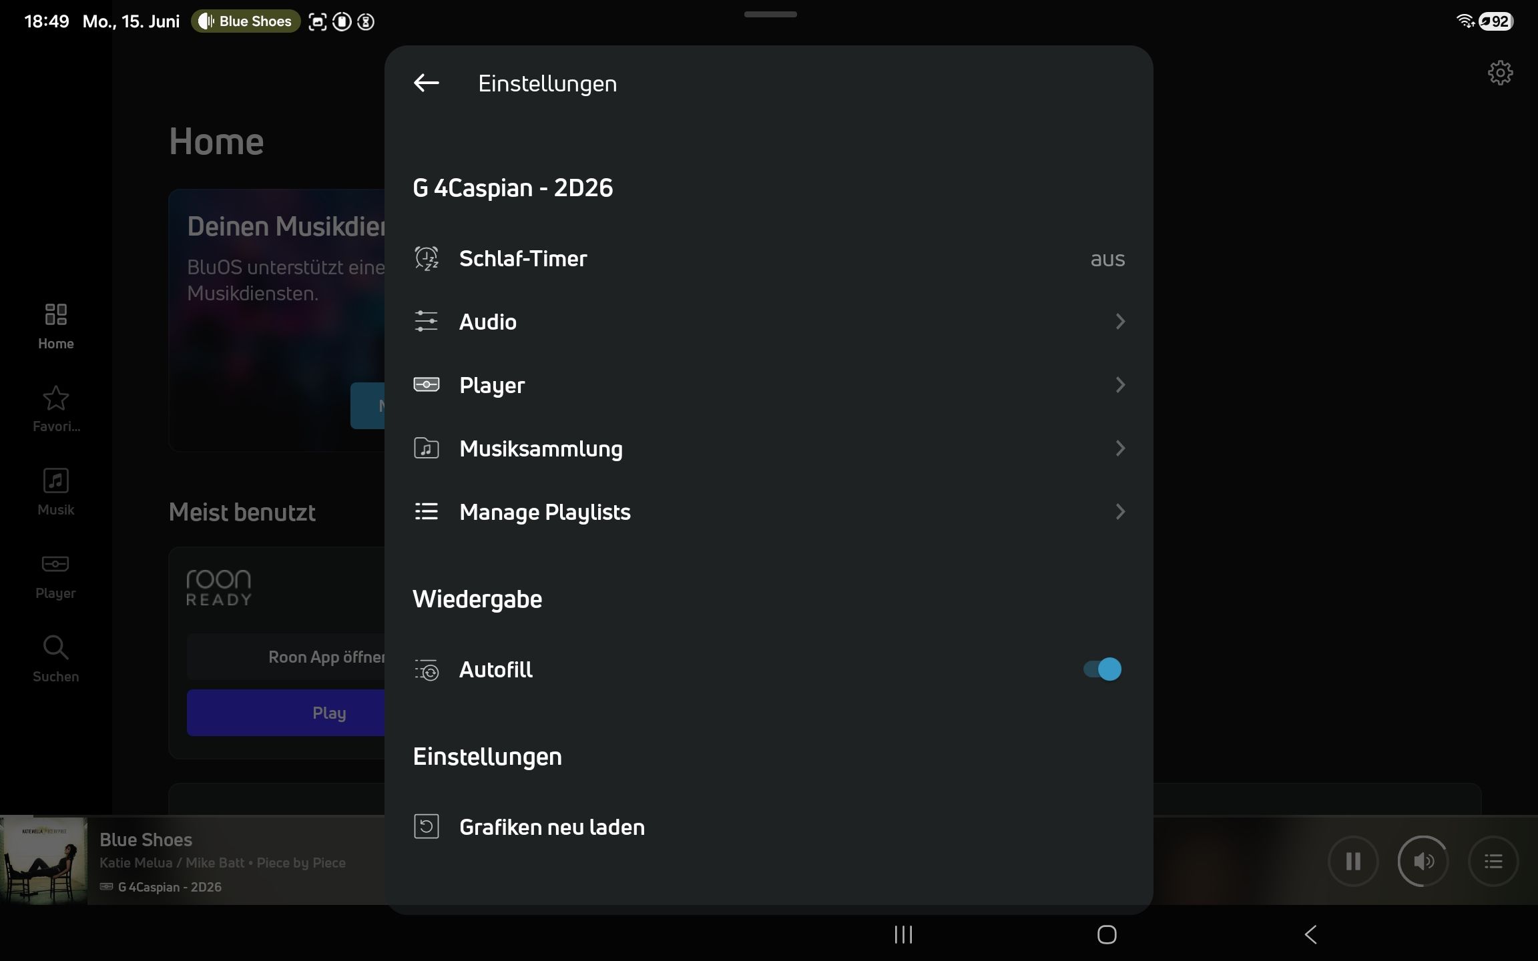Click the Autofill queue icon
Screen dimensions: 1538x961
click(427, 669)
